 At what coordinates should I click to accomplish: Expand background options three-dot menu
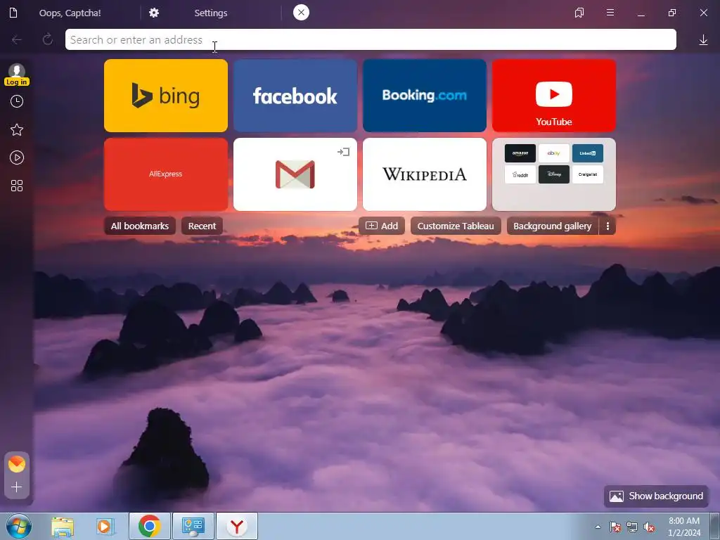[607, 226]
